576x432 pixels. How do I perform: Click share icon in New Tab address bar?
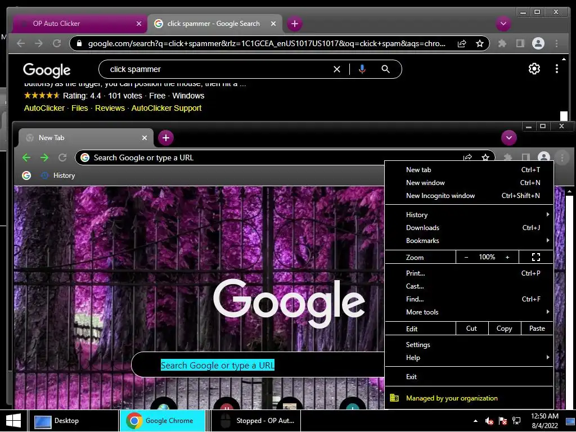[467, 157]
